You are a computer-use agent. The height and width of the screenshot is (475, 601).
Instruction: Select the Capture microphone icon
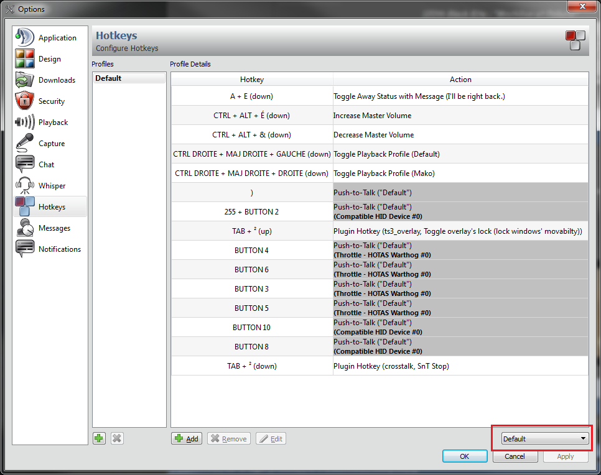[24, 144]
